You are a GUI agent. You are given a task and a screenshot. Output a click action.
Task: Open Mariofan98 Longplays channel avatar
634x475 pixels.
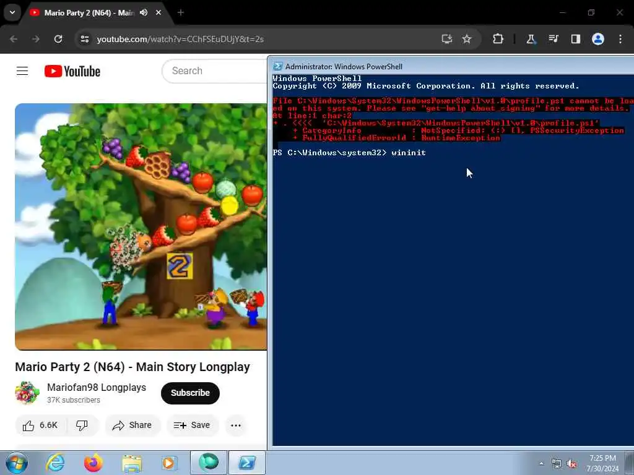[x=27, y=393]
